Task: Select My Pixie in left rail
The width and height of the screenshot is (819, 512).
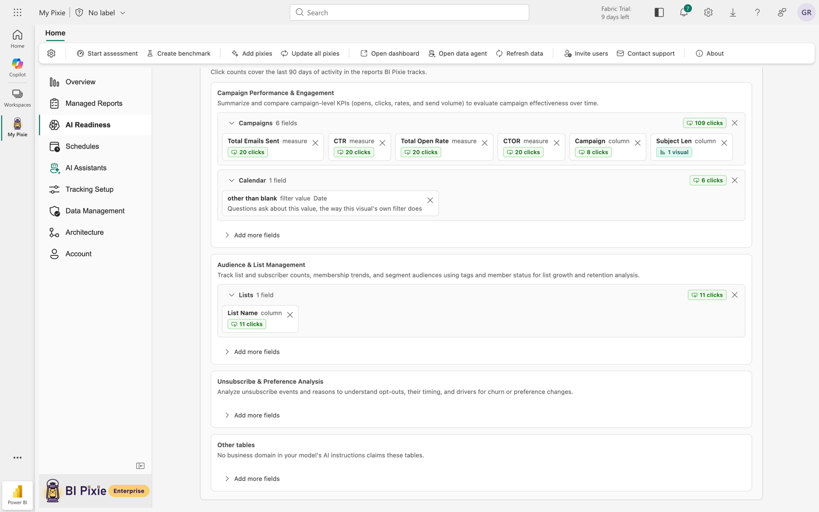Action: click(17, 127)
